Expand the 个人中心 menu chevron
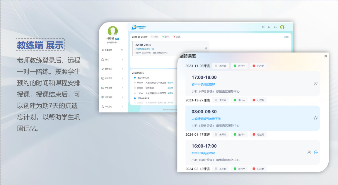 point(122,107)
